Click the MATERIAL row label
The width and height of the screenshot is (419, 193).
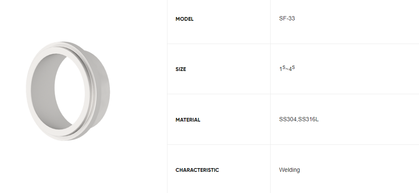[188, 120]
